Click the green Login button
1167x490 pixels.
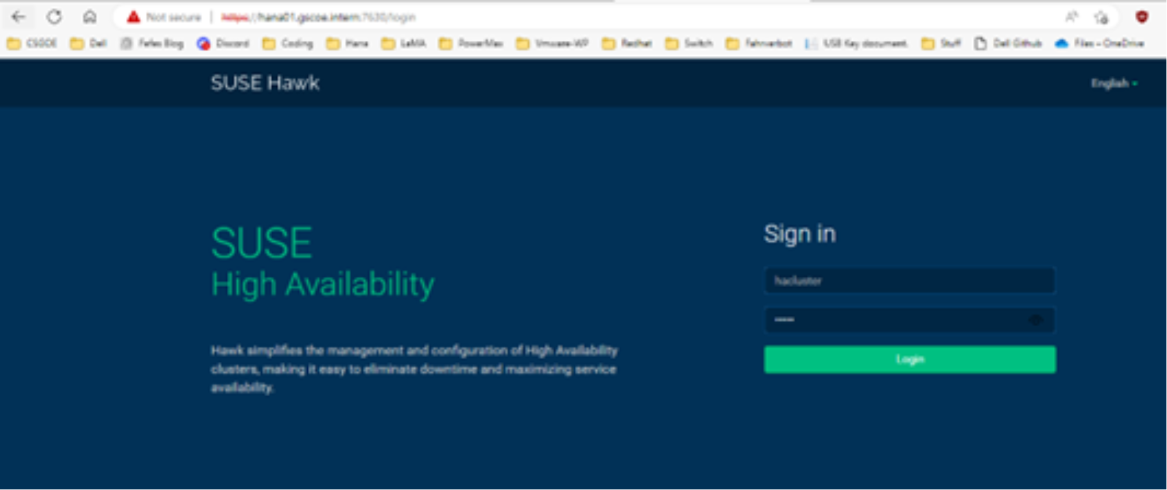(910, 359)
